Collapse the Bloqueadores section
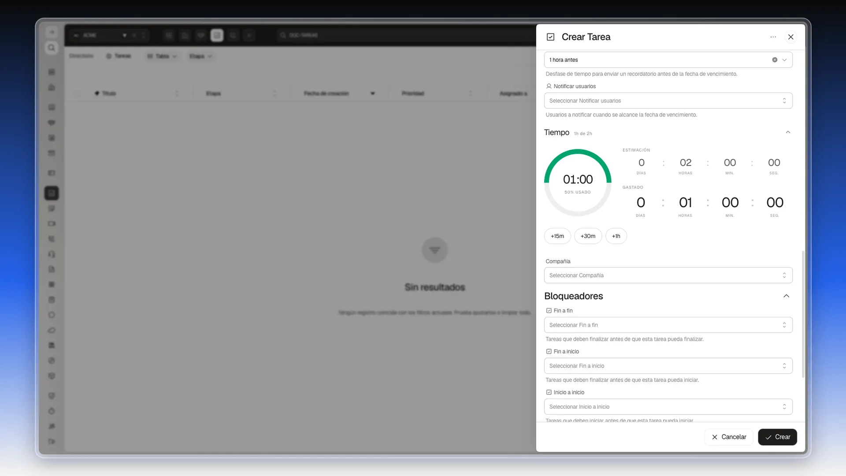 787,296
